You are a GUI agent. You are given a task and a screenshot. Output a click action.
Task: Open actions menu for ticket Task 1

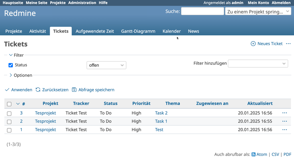coord(285,121)
